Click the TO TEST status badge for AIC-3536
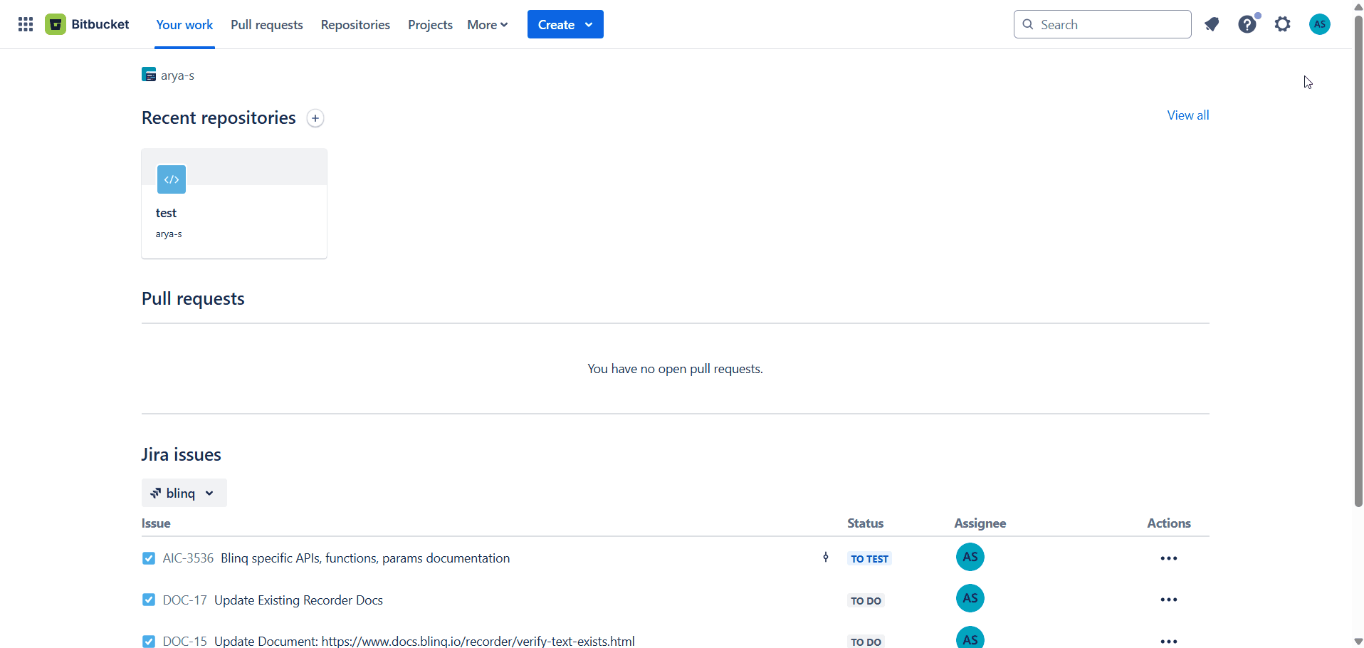Image resolution: width=1364 pixels, height=648 pixels. point(869,558)
